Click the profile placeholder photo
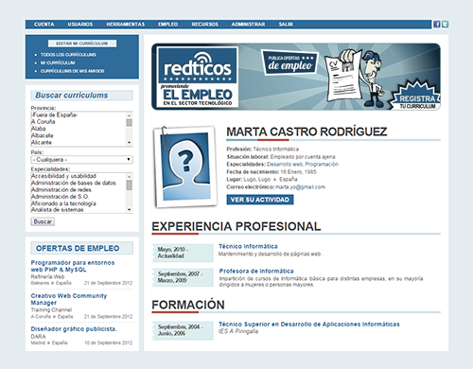The height and width of the screenshot is (369, 473). [x=185, y=167]
